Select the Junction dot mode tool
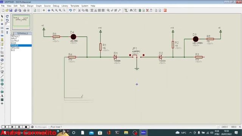The image size is (242, 136). 2,24
